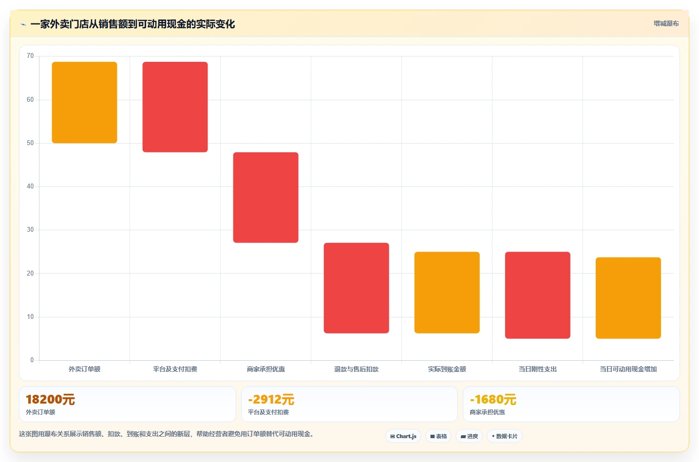The width and height of the screenshot is (699, 462).
Task: Click the x-axis label 退款与售后扣款
Action: [x=357, y=369]
